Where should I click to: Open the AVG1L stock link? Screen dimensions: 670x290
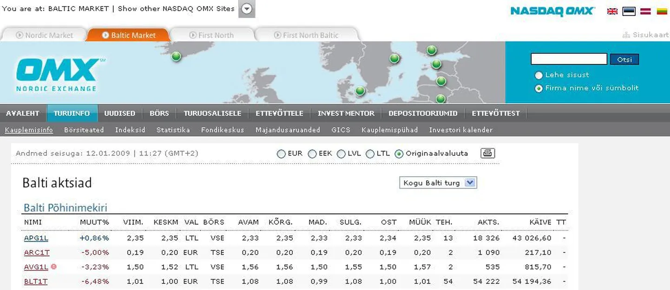[36, 267]
